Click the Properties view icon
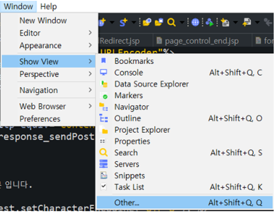The height and width of the screenshot is (212, 275). 103,141
